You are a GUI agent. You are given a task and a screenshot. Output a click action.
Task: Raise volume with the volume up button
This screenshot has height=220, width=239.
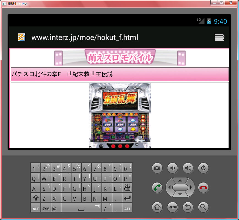(188, 168)
